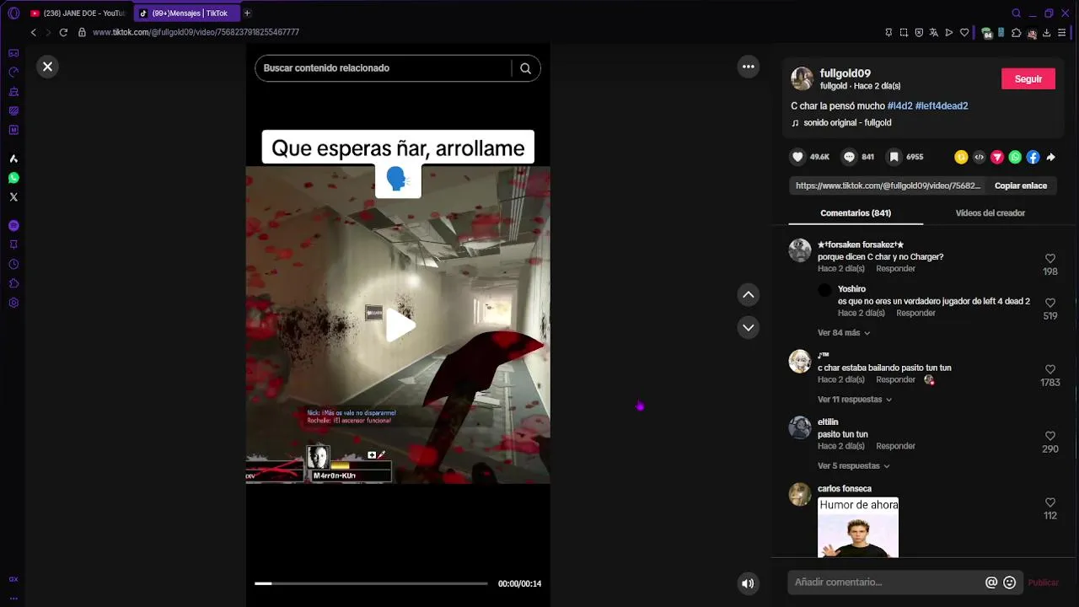Open Easy Setup sliders icon
This screenshot has height=607, width=1079.
pos(1061,33)
